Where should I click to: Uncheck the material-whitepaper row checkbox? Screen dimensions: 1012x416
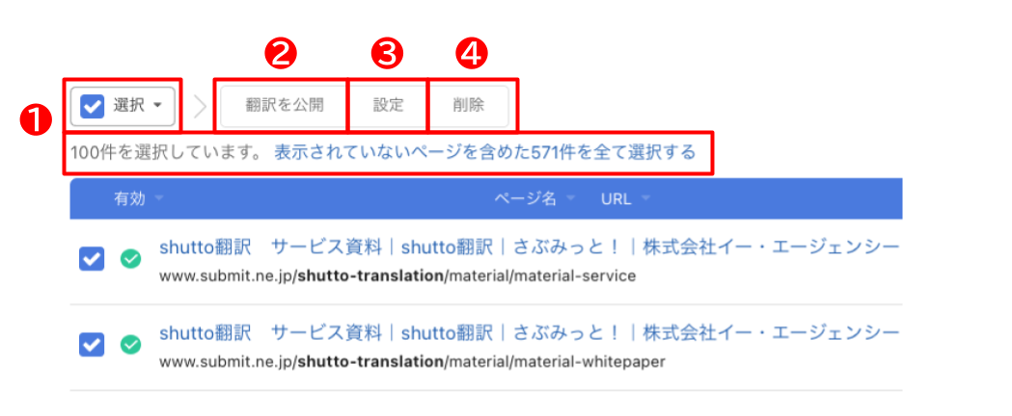pos(91,346)
